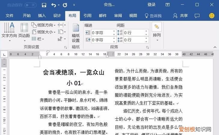Viewport: 219px width, 135px height.
Task: Open the 排列 arrange dropdown
Action: tap(157, 32)
